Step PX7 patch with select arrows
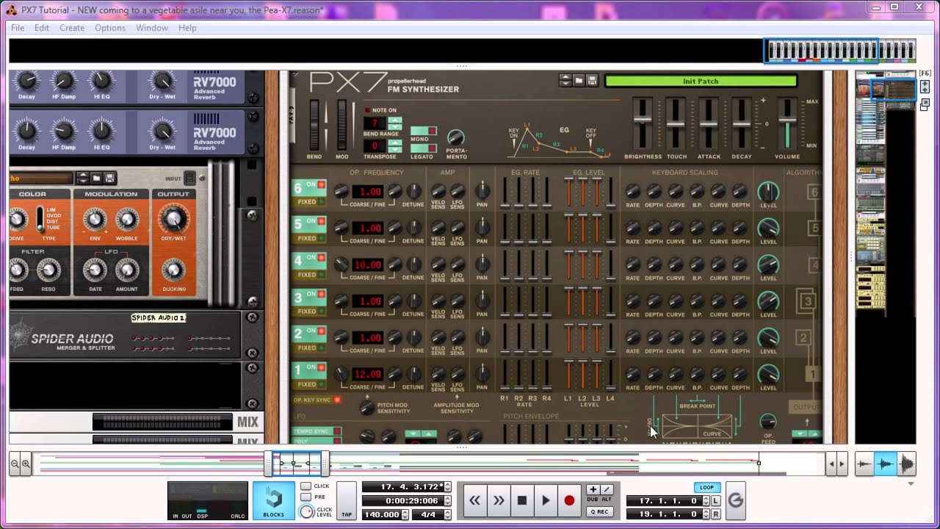Screen dimensions: 940x529 (565, 81)
